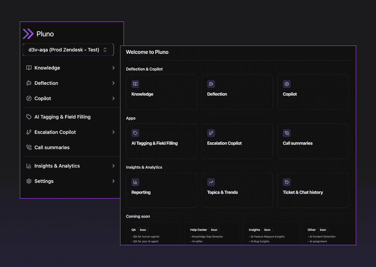Screen dimensions: 376x267
Task: Open the Copilot item in the sidebar
Action: (43, 98)
